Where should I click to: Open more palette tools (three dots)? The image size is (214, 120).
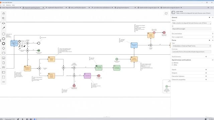4,82
